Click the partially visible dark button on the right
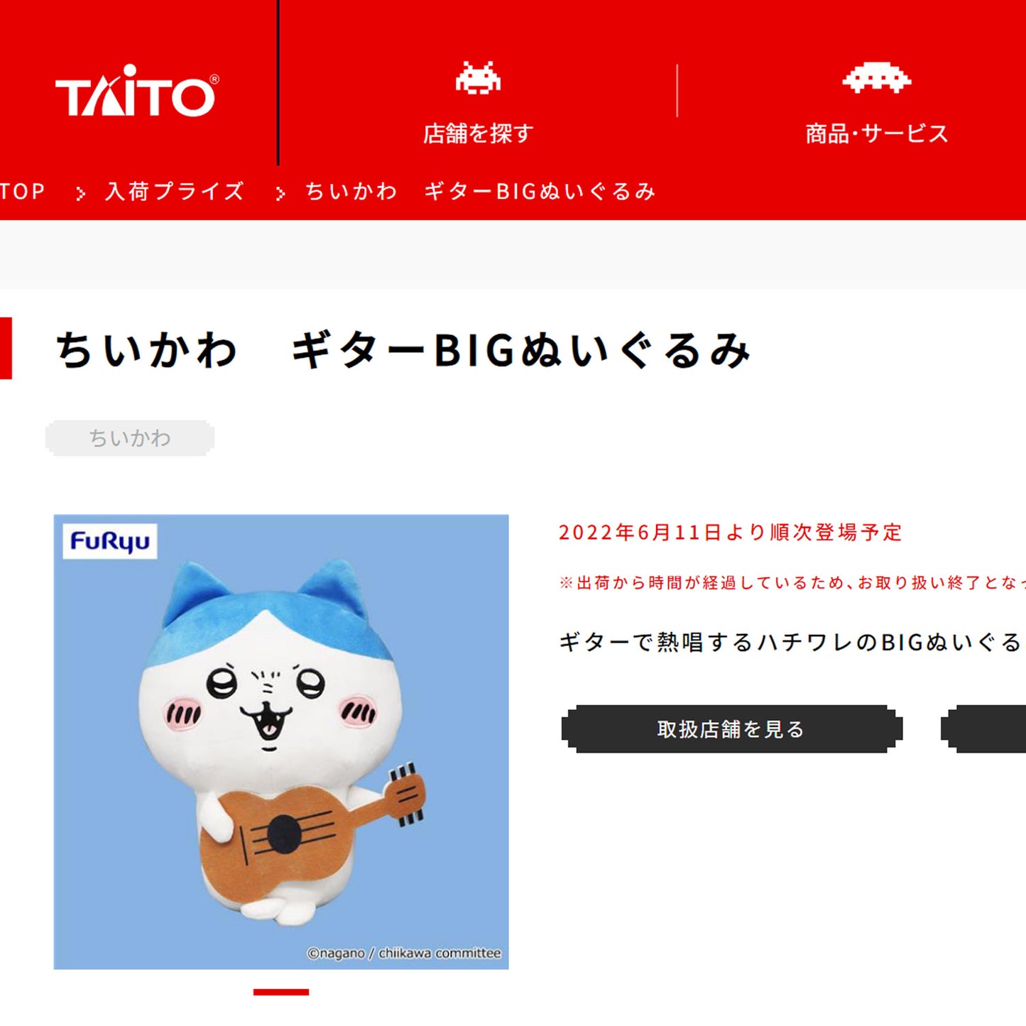The image size is (1026, 1026). (983, 729)
